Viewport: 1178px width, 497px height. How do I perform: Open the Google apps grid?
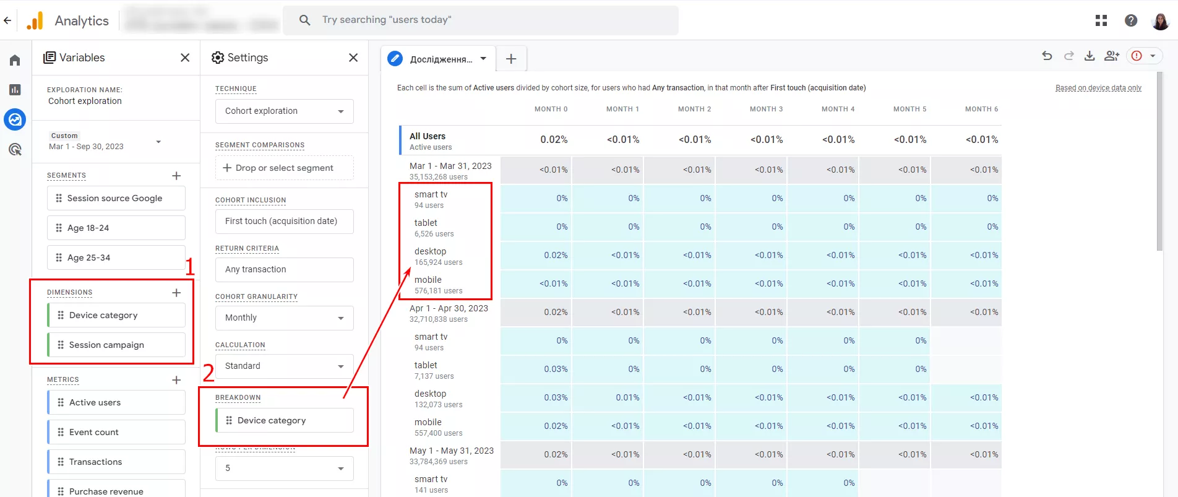tap(1101, 20)
